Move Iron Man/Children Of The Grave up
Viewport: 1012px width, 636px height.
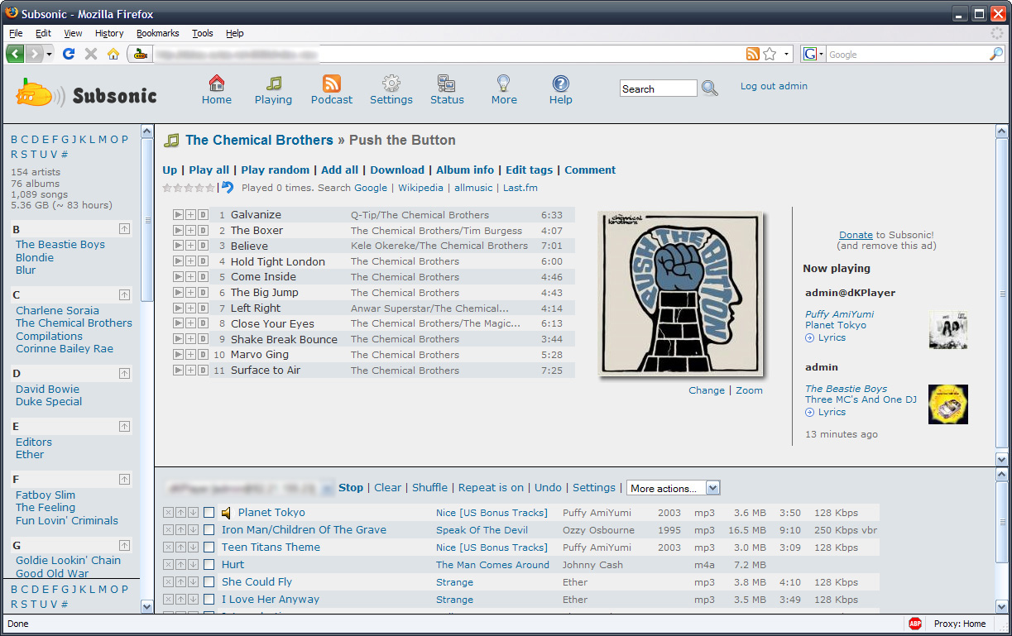pos(180,530)
